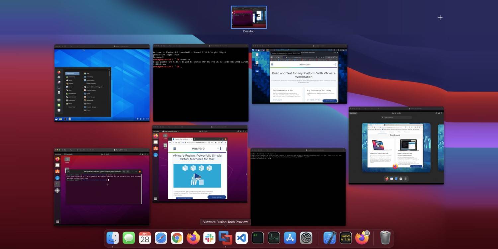Launch Safari from the Dock
Screen dimensions: 498x249
click(161, 238)
